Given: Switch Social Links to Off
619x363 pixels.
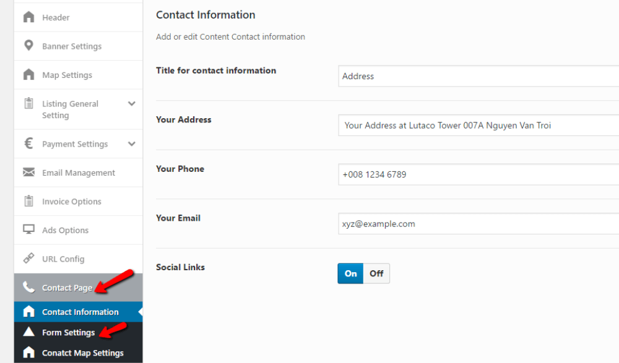Looking at the screenshot, I should click(377, 273).
